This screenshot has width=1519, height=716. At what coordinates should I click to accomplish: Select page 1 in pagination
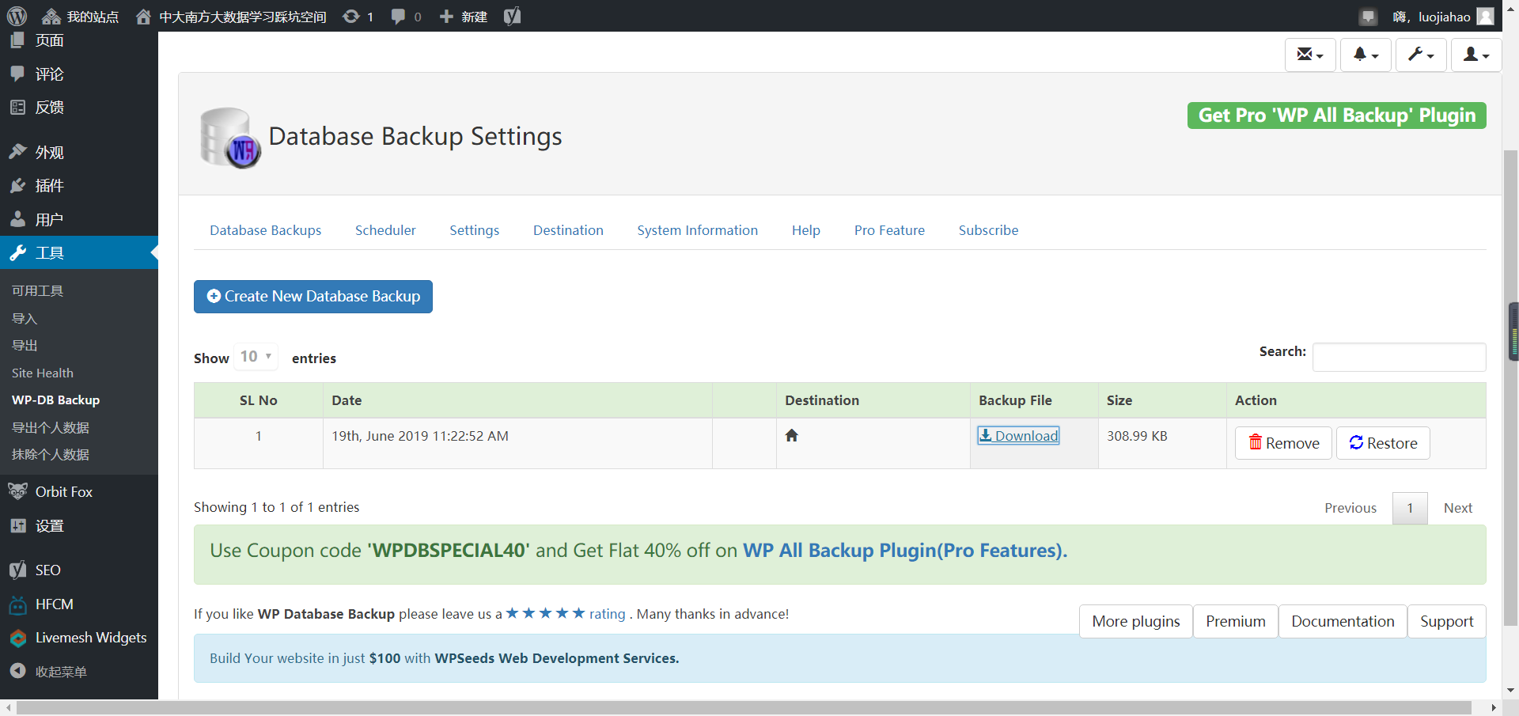pyautogui.click(x=1410, y=508)
